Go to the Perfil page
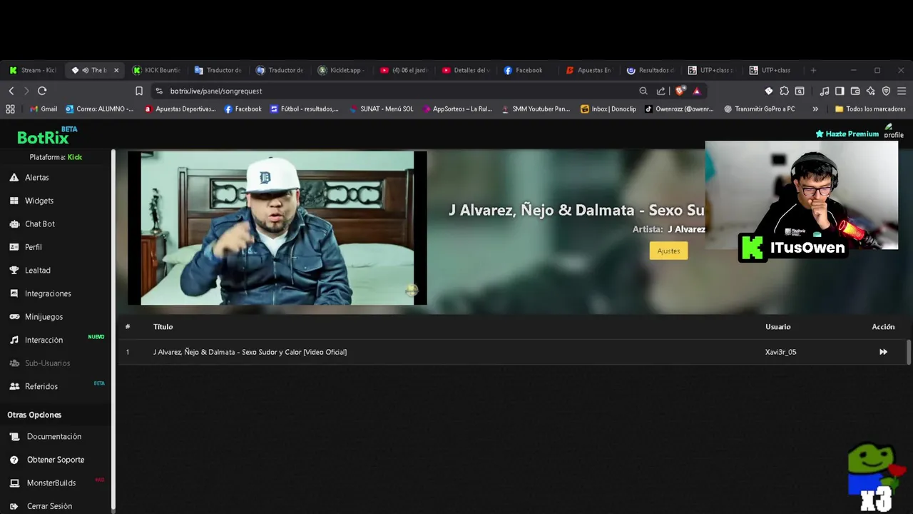This screenshot has height=514, width=913. pyautogui.click(x=34, y=247)
